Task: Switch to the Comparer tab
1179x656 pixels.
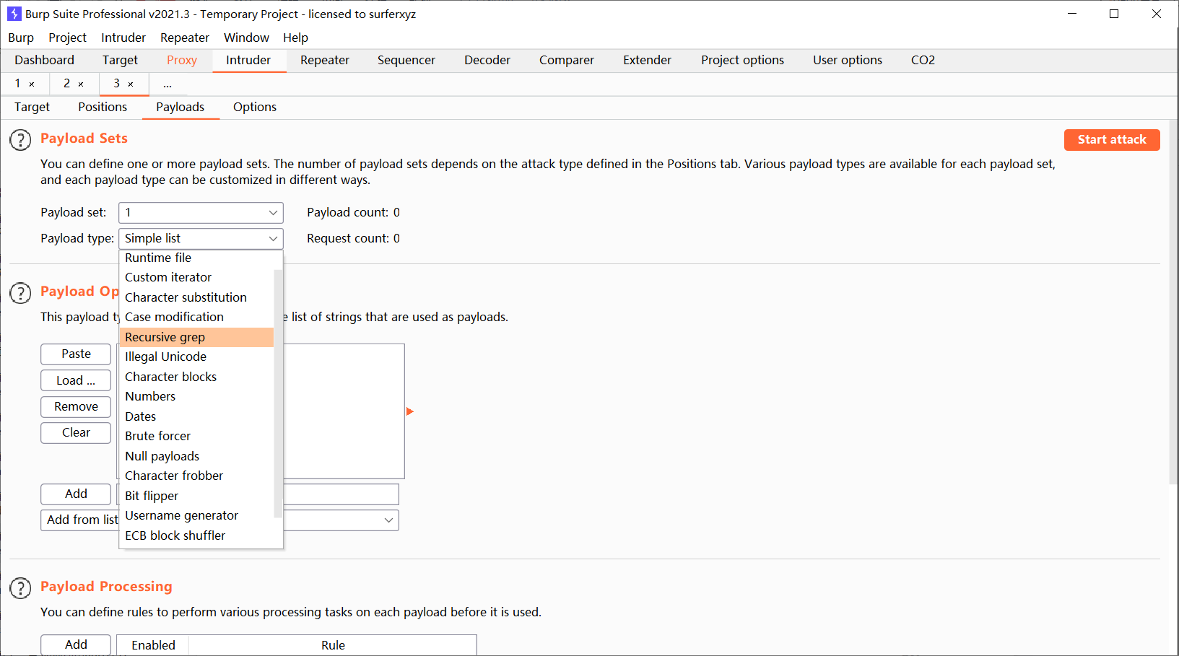Action: pos(567,61)
